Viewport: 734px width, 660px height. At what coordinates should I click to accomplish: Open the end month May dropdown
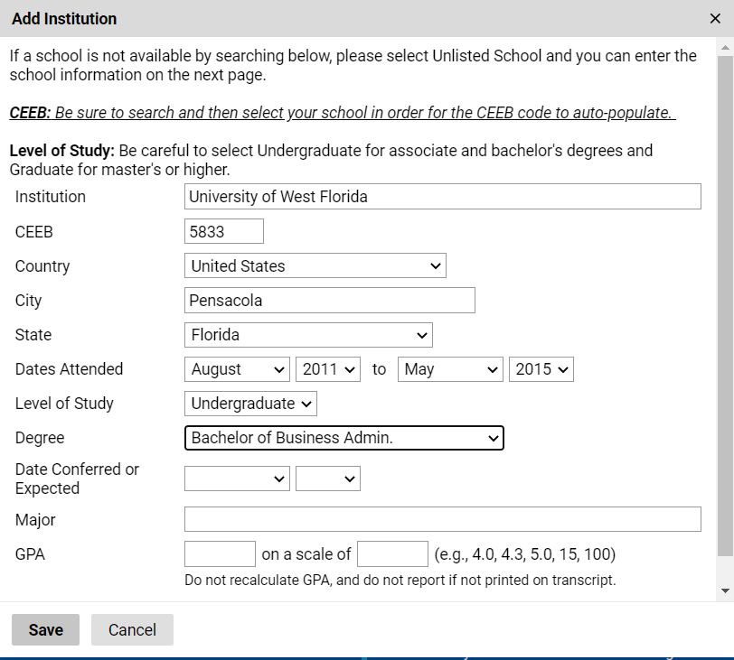(450, 369)
